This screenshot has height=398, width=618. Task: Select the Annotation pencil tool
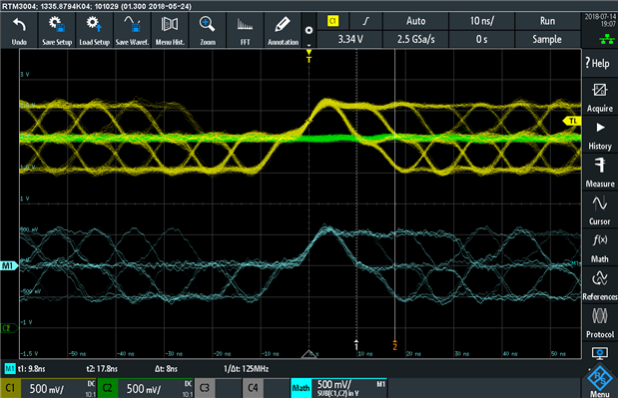coord(283,31)
